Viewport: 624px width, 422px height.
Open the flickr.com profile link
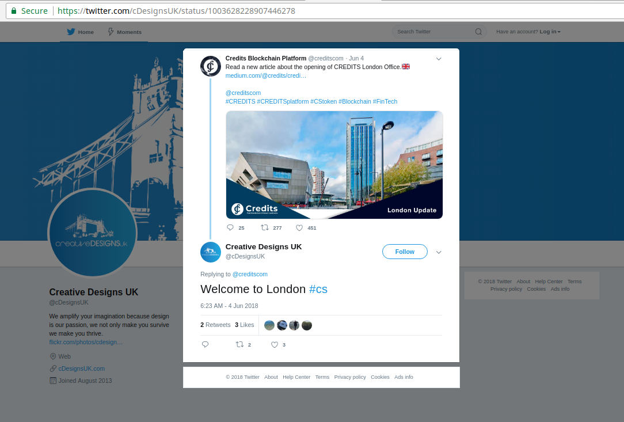pyautogui.click(x=86, y=342)
